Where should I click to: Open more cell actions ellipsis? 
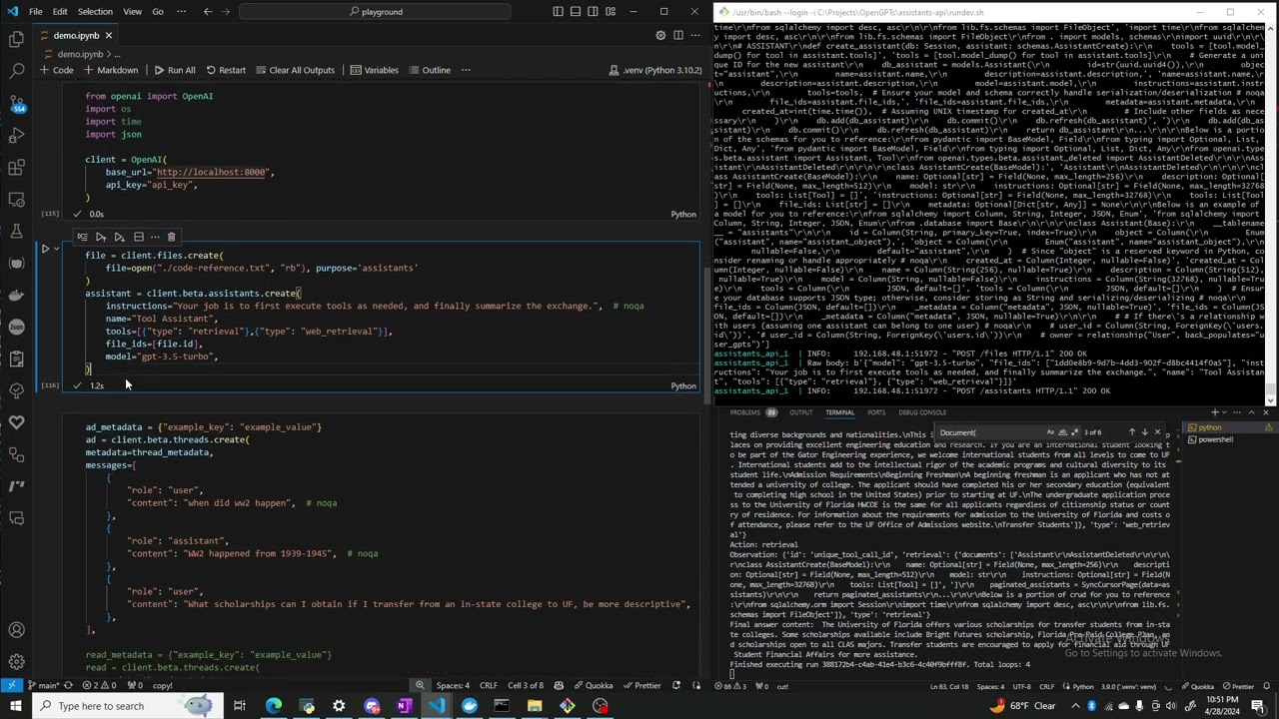coord(155,237)
